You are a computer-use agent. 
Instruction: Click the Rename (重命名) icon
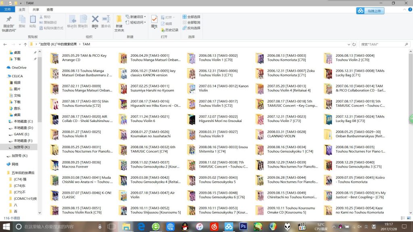pyautogui.click(x=106, y=21)
